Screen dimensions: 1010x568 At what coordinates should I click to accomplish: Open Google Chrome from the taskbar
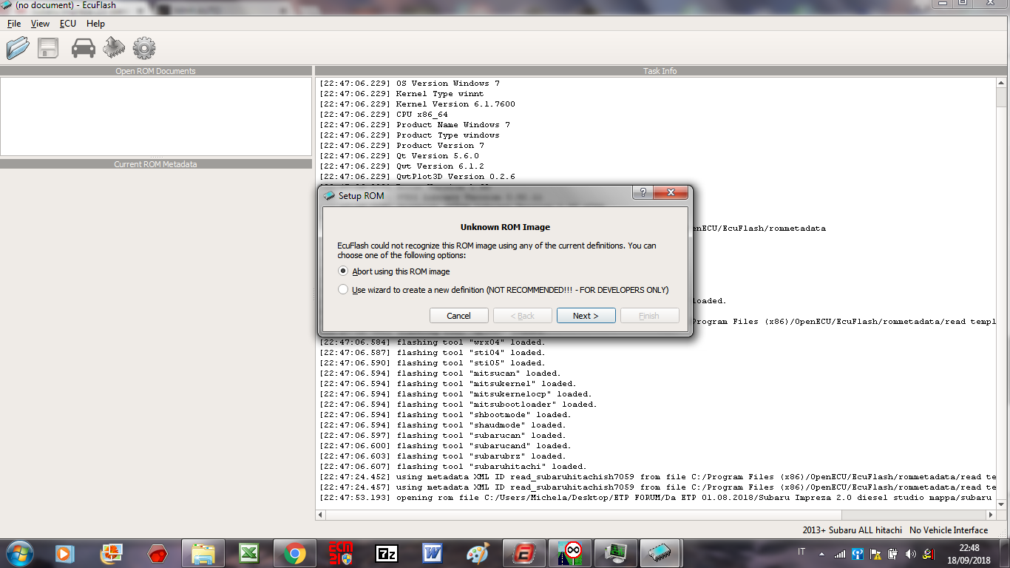[x=295, y=553]
